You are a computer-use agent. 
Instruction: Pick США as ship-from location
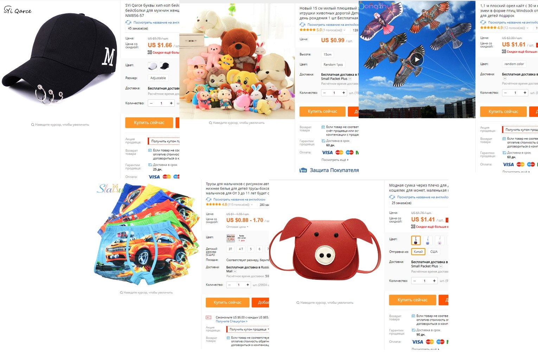click(434, 252)
